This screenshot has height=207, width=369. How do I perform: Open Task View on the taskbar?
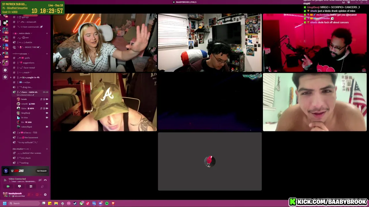(44, 203)
